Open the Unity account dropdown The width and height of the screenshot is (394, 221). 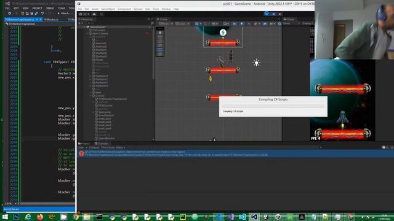click(84, 14)
